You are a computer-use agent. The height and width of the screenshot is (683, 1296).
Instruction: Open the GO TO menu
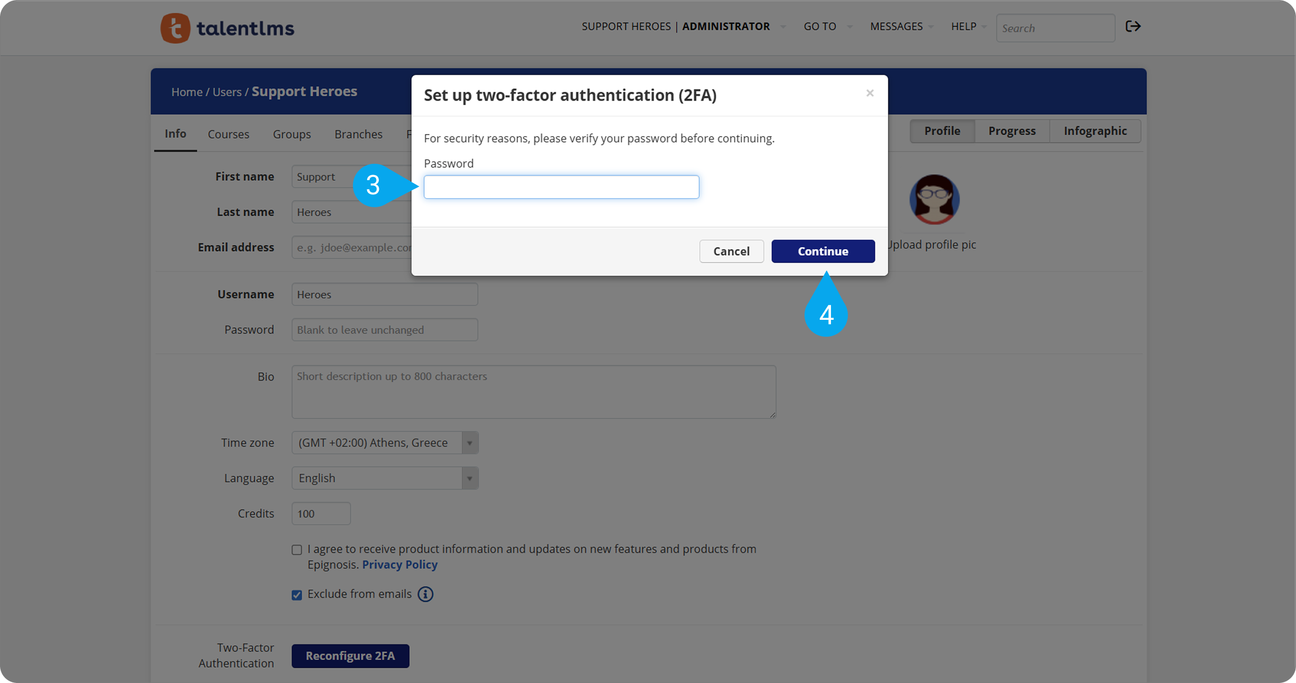(x=820, y=26)
